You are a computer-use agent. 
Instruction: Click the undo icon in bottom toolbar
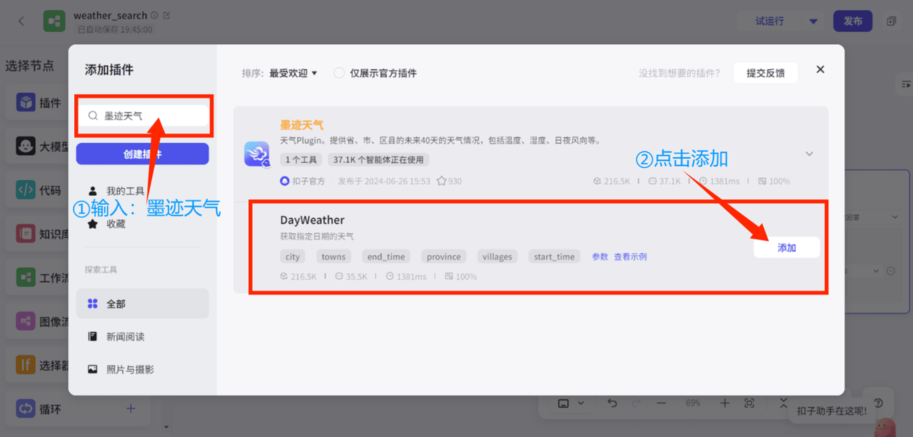(612, 403)
